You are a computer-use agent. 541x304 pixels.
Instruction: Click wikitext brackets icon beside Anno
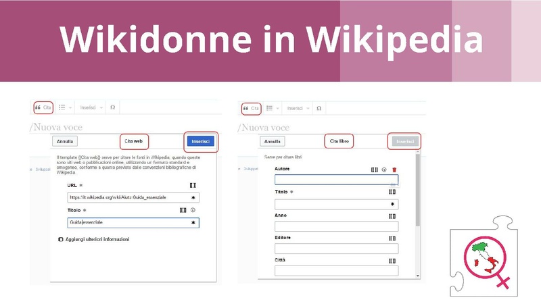[392, 216]
